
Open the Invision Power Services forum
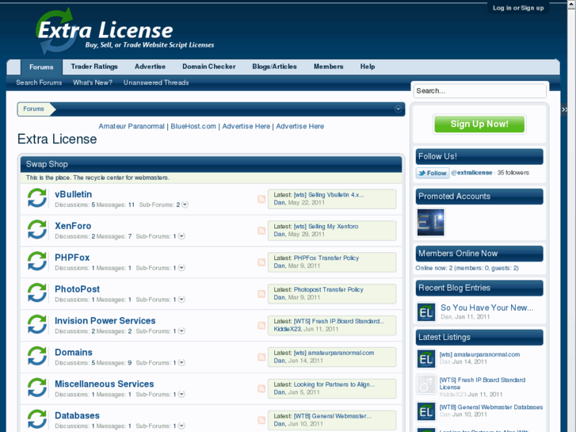pyautogui.click(x=105, y=321)
